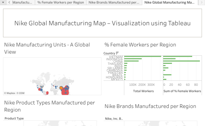Screen dimensions: 205x126
Task: Click the Country column header
Action: pyautogui.click(x=109, y=53)
